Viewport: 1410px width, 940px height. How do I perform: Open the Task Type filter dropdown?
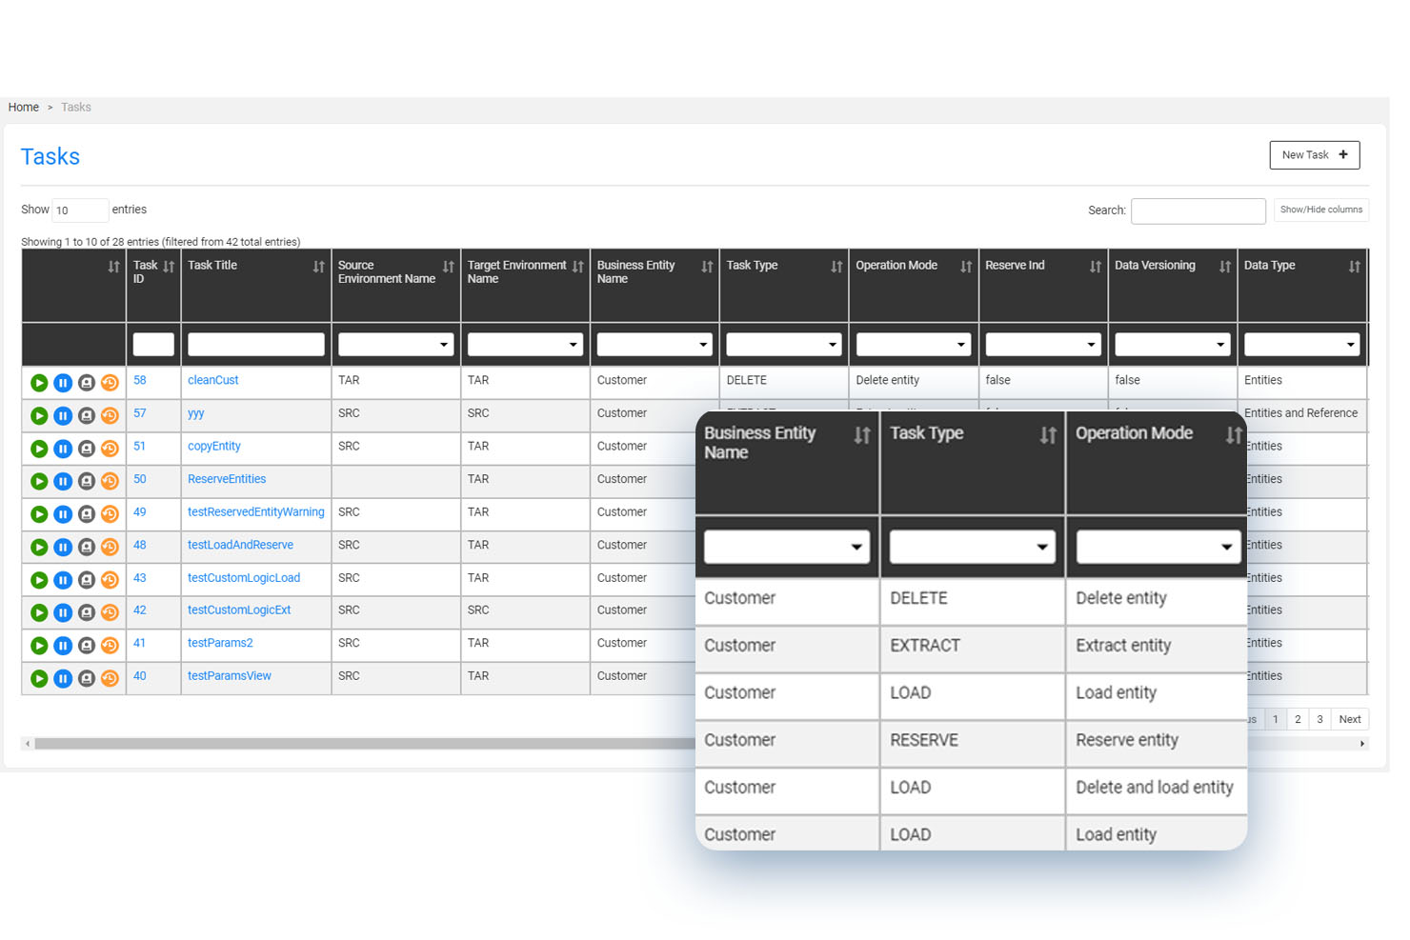972,546
